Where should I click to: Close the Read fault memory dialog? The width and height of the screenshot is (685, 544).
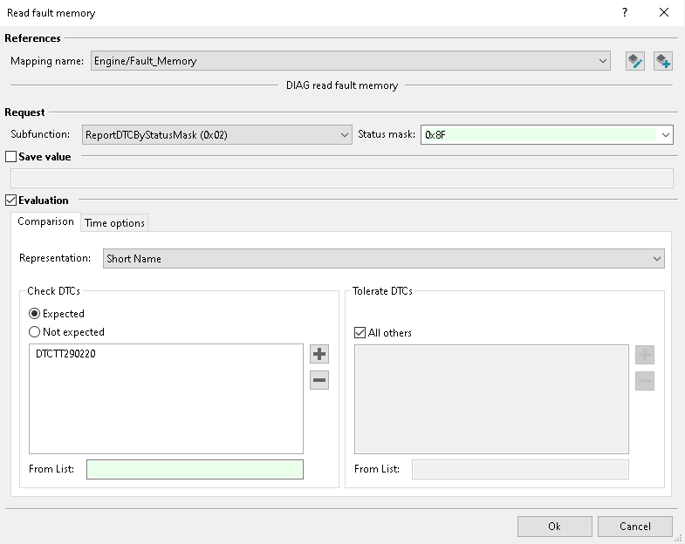(664, 12)
